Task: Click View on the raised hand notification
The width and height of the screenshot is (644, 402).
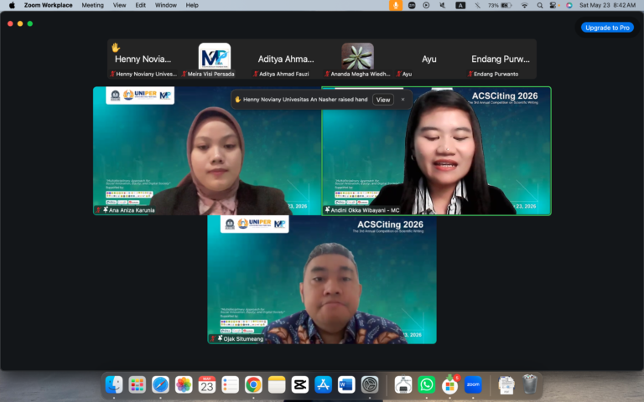Action: [382, 100]
